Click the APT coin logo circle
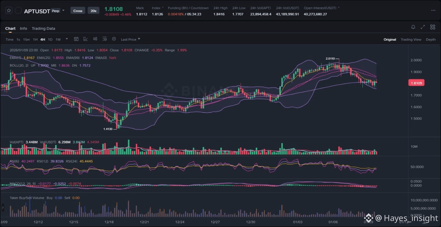This screenshot has height=227, width=441. coord(19,11)
